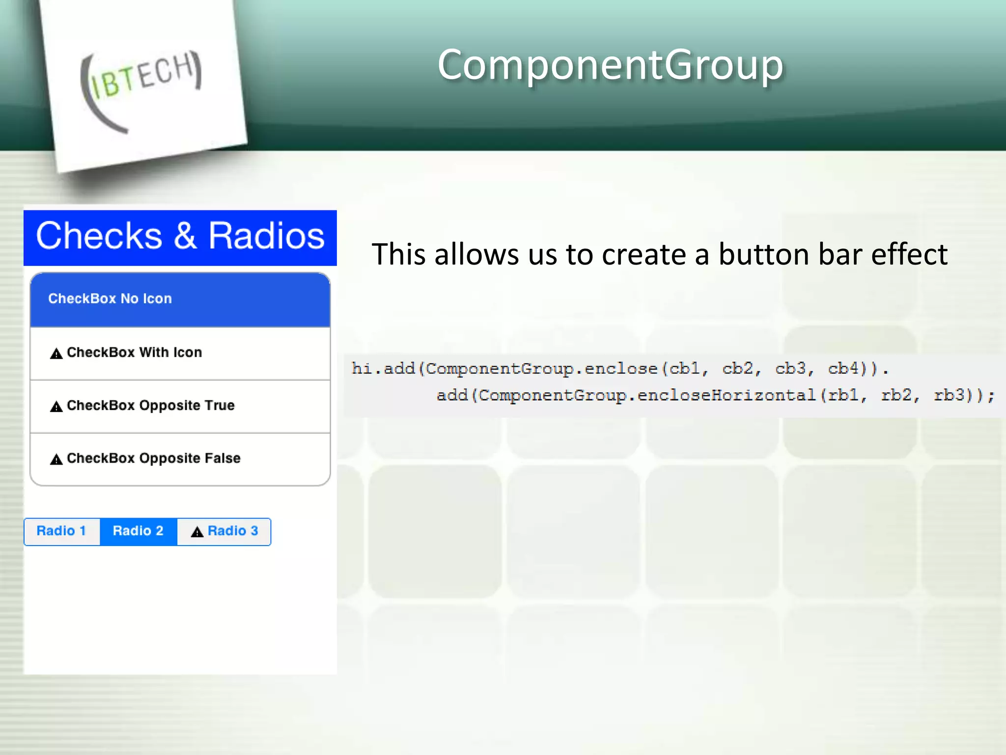Toggle CheckBox Opposite False row
The image size is (1006, 755).
tap(180, 459)
